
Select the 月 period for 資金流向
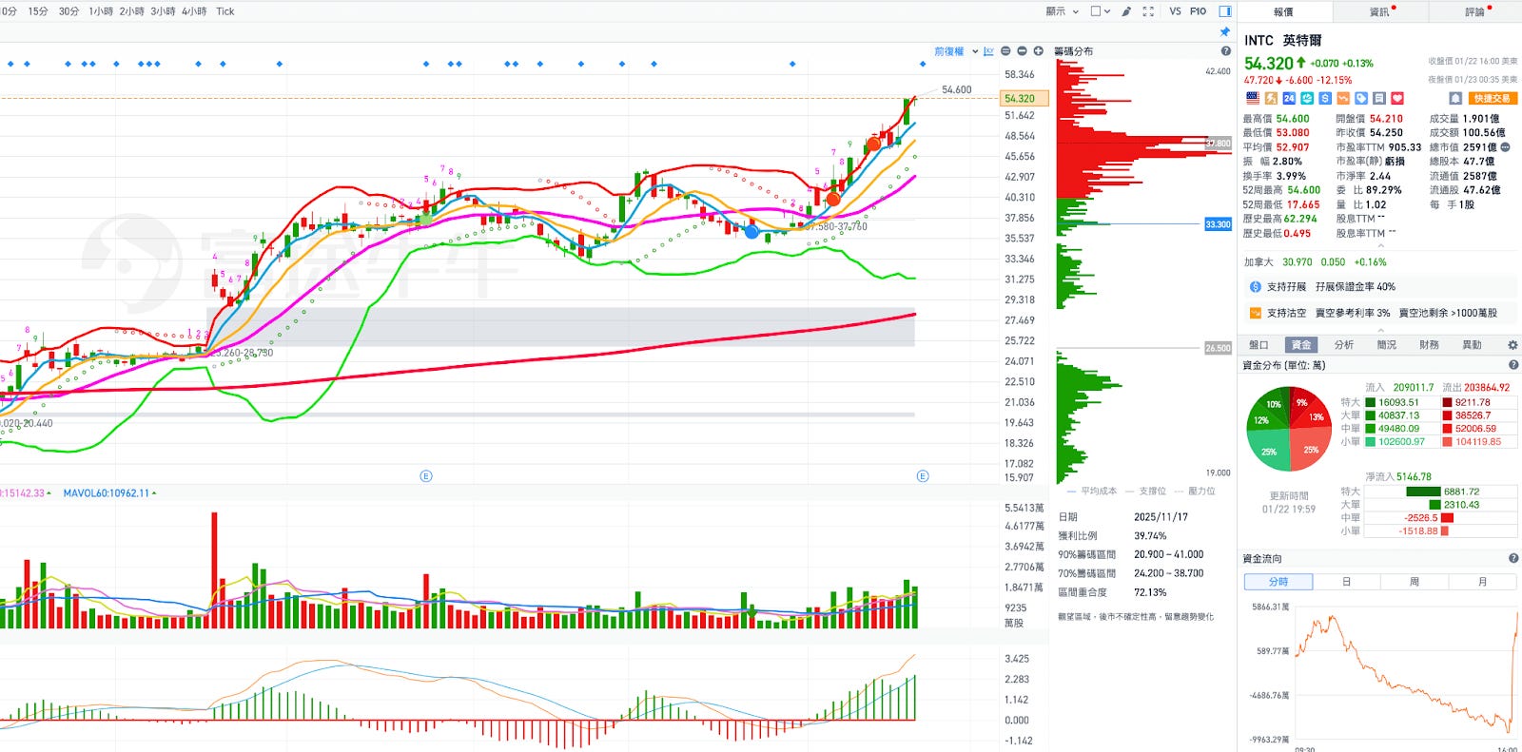pos(1482,582)
